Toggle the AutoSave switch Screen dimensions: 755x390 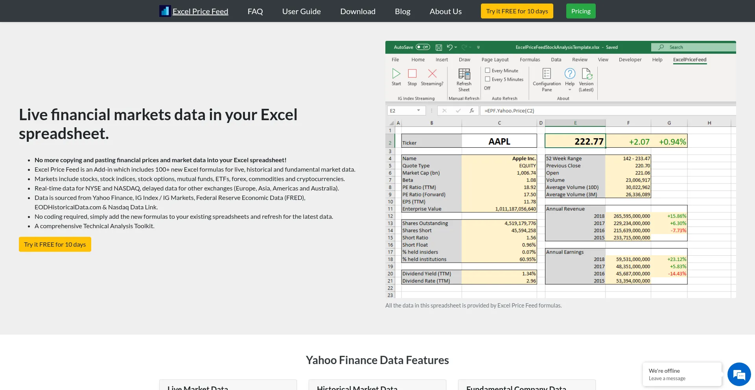(x=423, y=47)
